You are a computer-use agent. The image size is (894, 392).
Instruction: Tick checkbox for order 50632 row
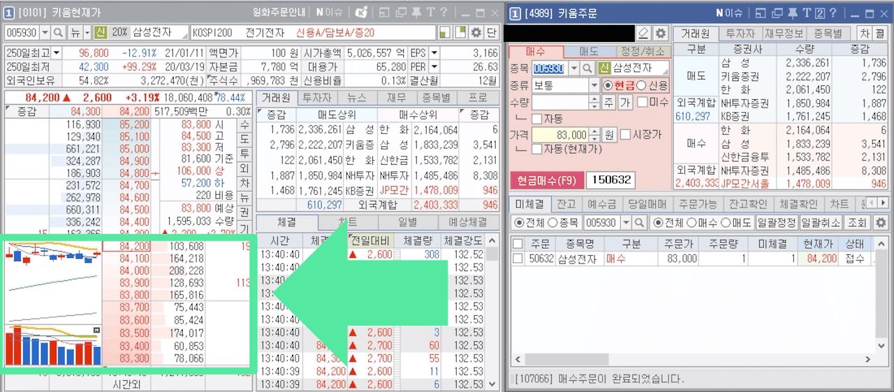pos(518,259)
